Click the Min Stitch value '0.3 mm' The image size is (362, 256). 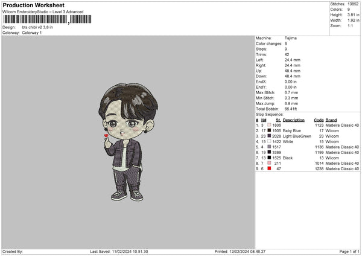[x=291, y=98]
